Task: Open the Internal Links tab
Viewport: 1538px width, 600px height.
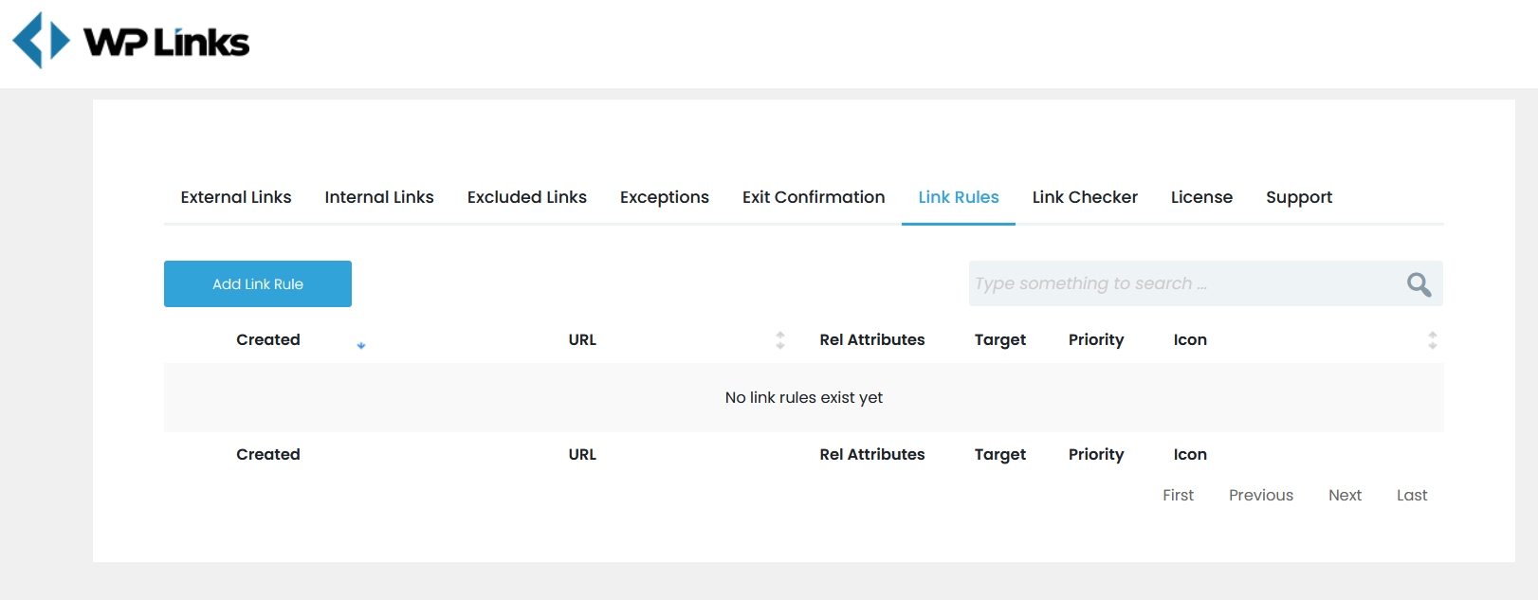Action: 379,197
